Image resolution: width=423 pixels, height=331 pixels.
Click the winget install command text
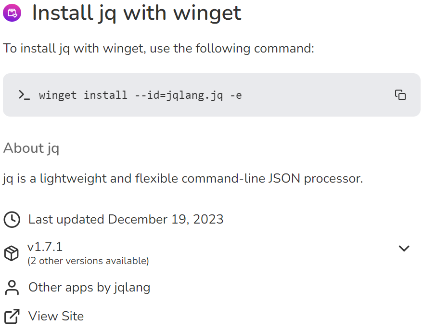coord(140,95)
